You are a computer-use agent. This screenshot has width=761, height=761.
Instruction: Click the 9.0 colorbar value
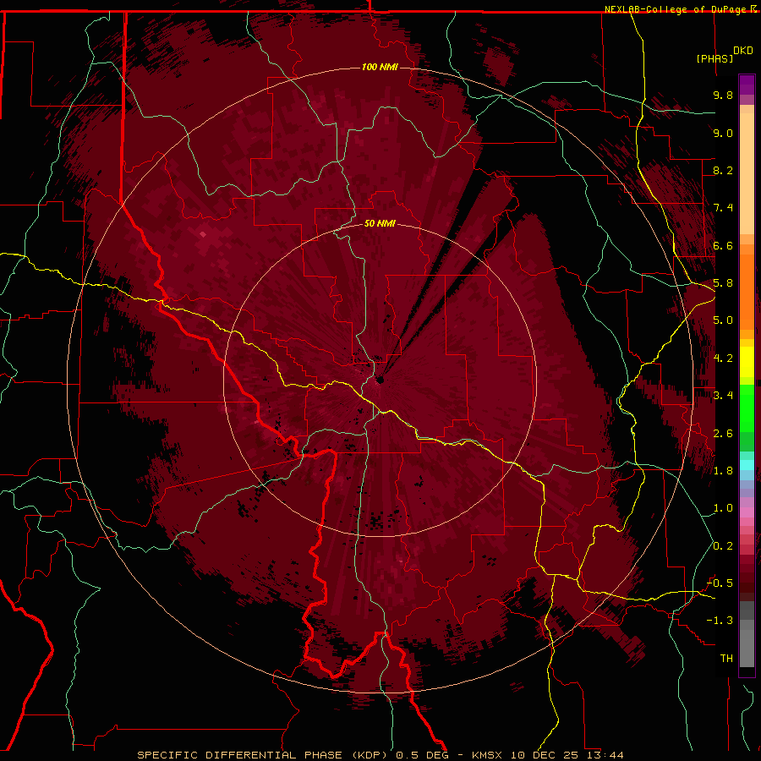[x=723, y=133]
